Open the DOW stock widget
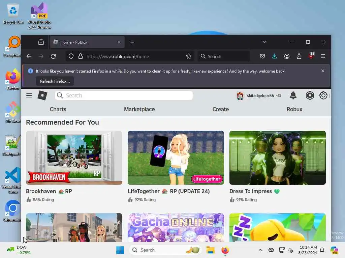Viewport: 345px width, 258px height. [19, 250]
